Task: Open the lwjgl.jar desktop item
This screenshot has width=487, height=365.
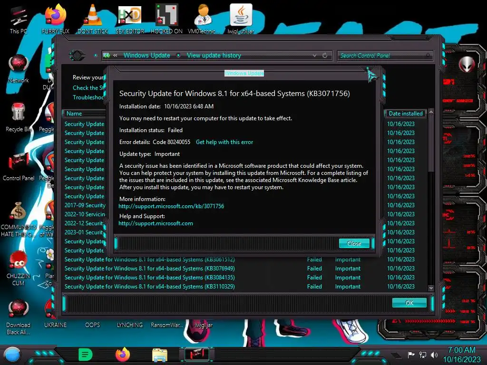Action: (x=204, y=325)
